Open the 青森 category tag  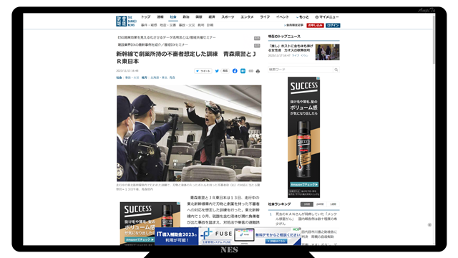pyautogui.click(x=172, y=78)
